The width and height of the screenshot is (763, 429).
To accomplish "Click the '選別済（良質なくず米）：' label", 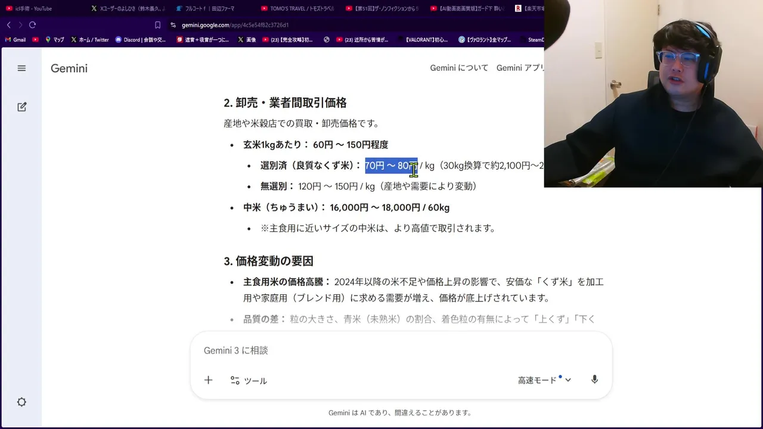I will (x=311, y=166).
